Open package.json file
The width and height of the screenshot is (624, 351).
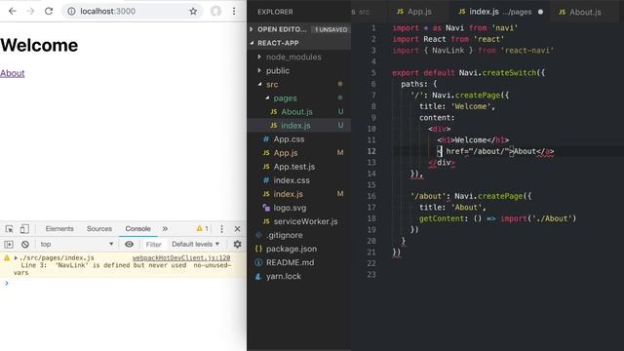click(292, 249)
